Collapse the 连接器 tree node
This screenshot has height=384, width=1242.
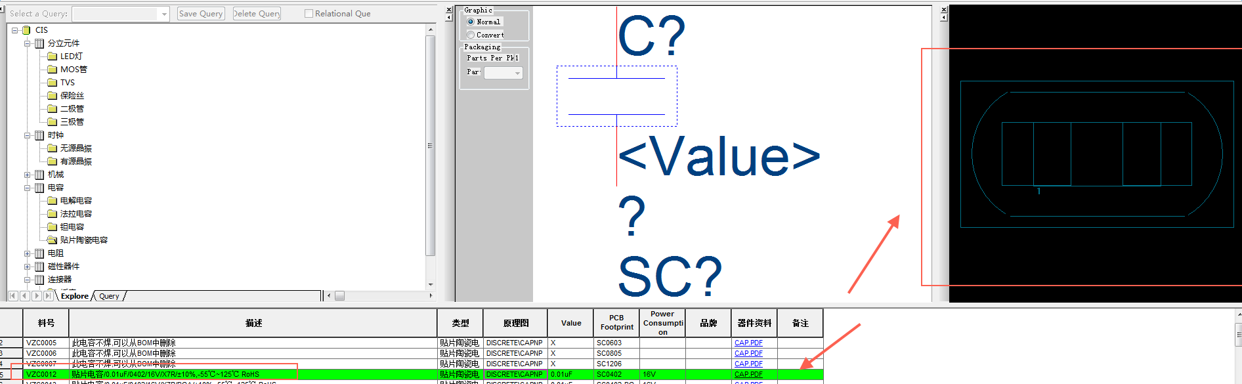28,280
